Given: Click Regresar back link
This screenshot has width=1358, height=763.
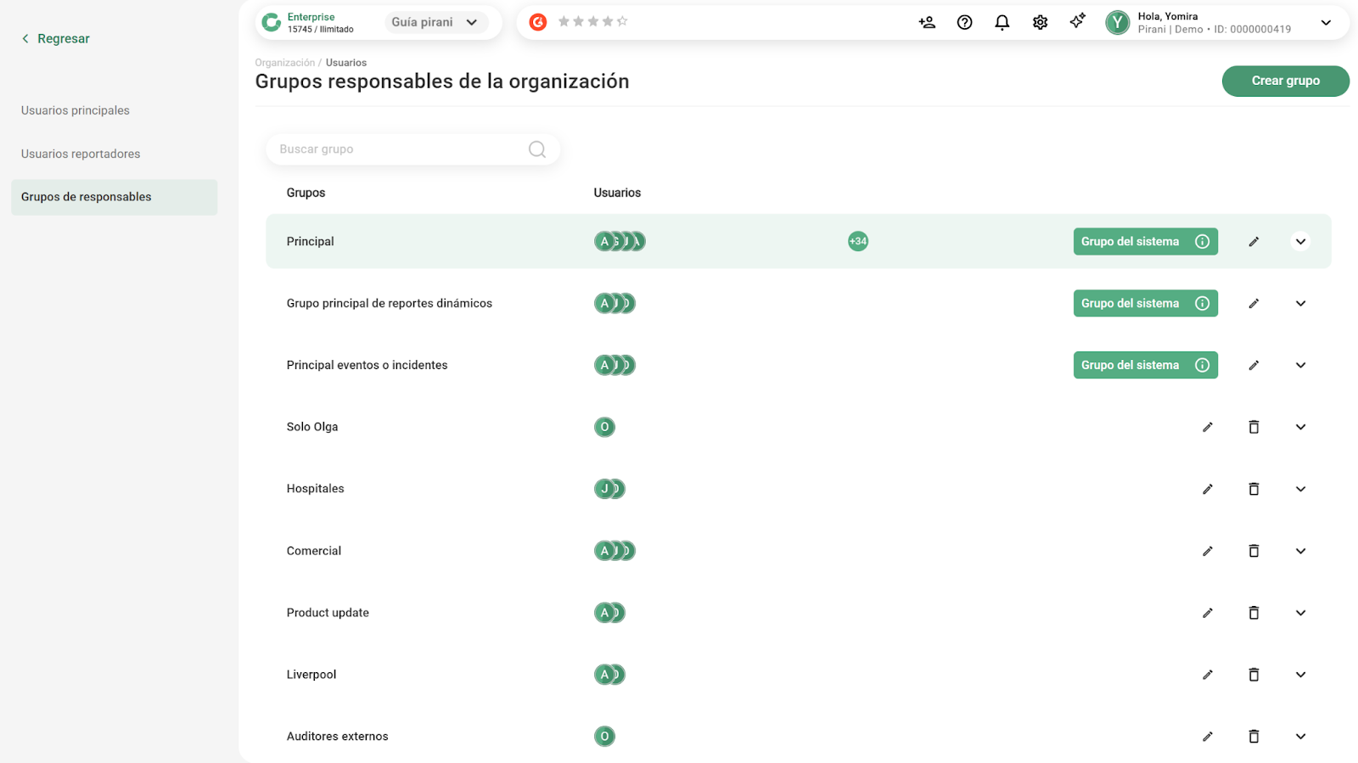Looking at the screenshot, I should (x=55, y=39).
